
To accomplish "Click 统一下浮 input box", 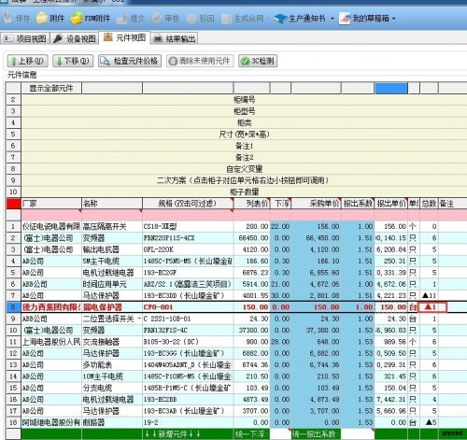I will point(280,433).
